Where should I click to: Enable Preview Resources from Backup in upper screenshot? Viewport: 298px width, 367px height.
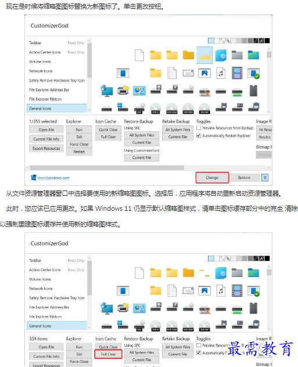tap(199, 128)
